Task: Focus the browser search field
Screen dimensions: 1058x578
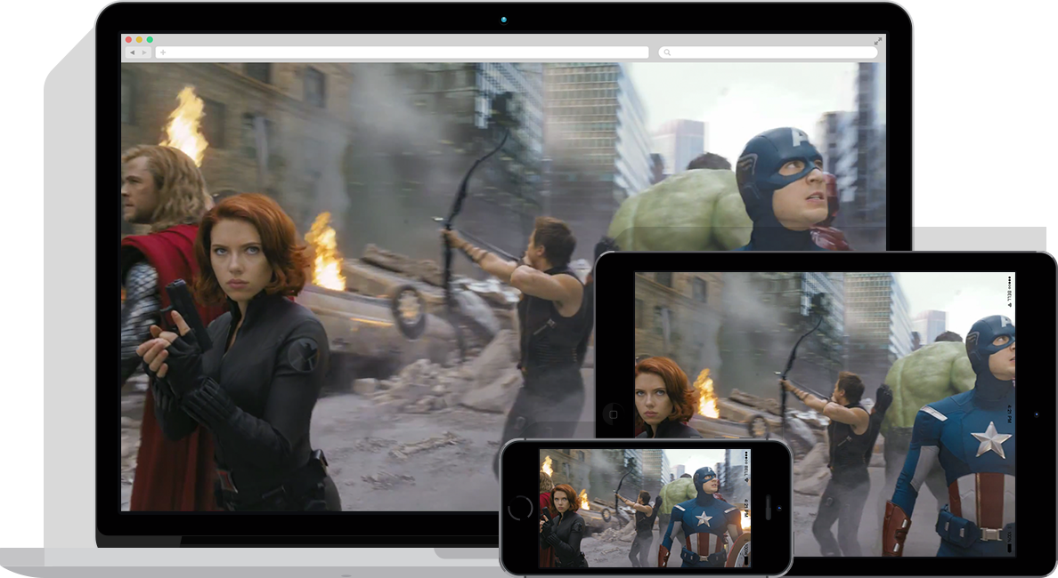Action: [768, 52]
